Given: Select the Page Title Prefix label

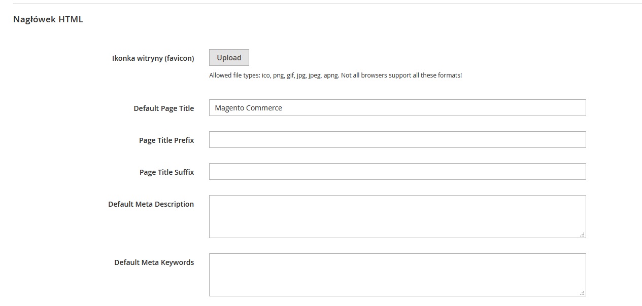Looking at the screenshot, I should [166, 140].
